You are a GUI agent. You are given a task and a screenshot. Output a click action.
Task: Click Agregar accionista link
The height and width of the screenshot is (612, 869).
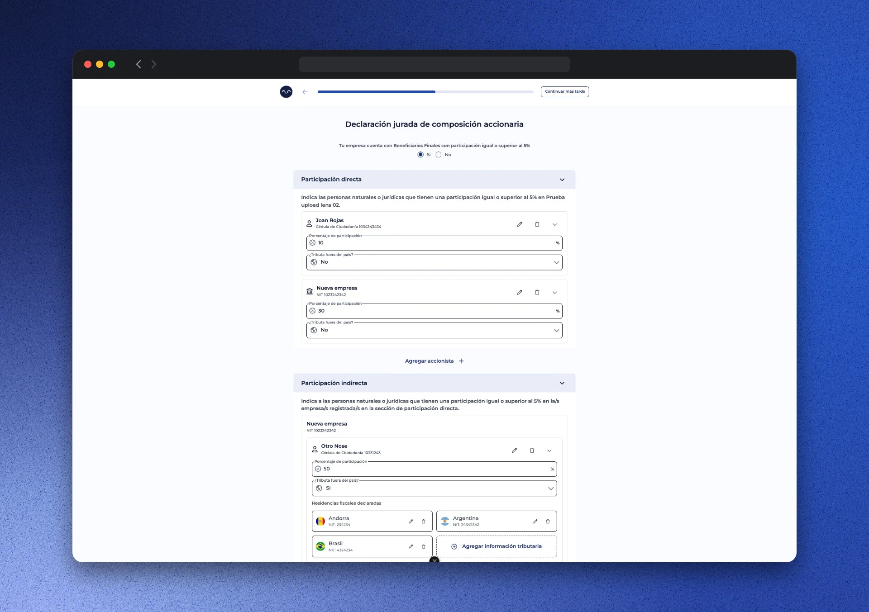tap(434, 361)
